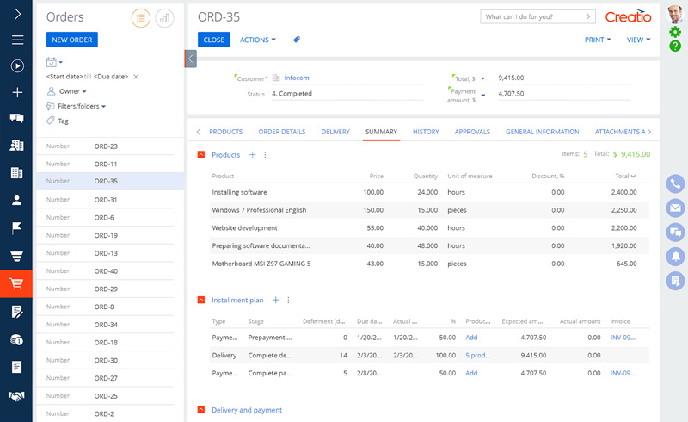Collapse the Delivery and payment section
This screenshot has height=422, width=688.
(201, 410)
